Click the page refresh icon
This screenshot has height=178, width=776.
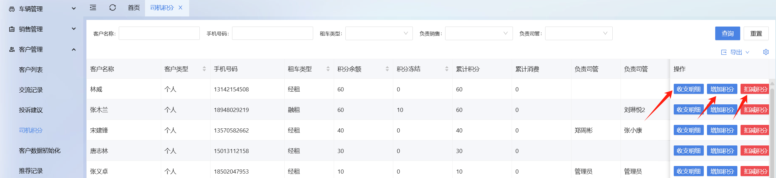click(x=112, y=8)
